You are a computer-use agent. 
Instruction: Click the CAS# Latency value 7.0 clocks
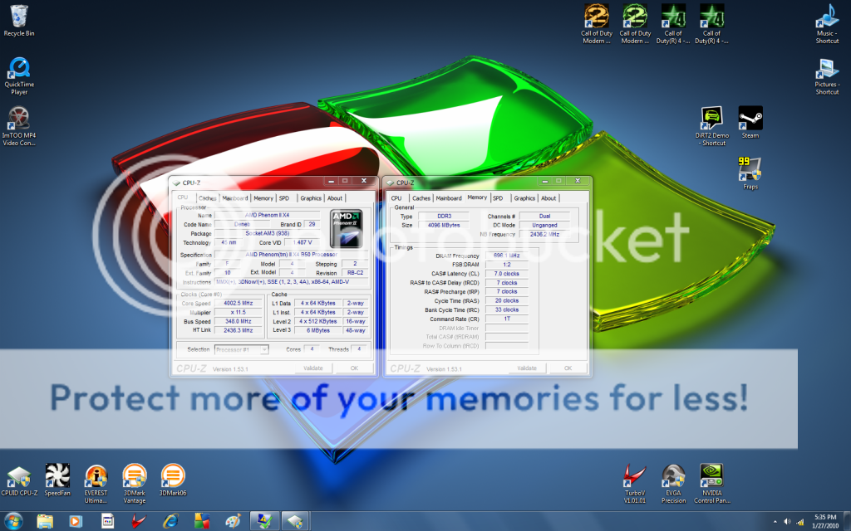coord(507,274)
